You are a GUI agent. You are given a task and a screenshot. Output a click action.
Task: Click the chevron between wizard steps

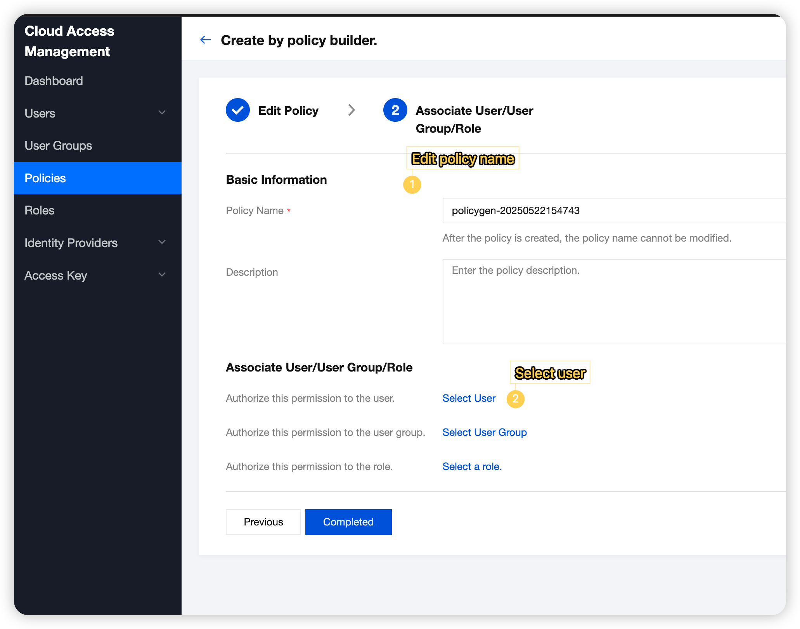tap(352, 110)
